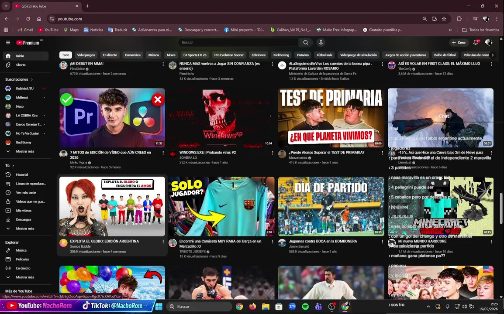Open the Barça jersey SOLO JUGADOR thumbnail

221,206
